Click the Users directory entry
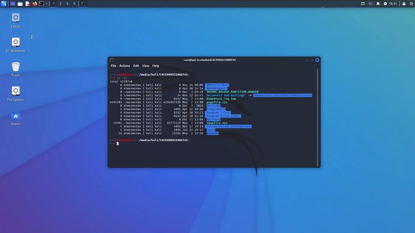The image size is (415, 233). coord(211,130)
